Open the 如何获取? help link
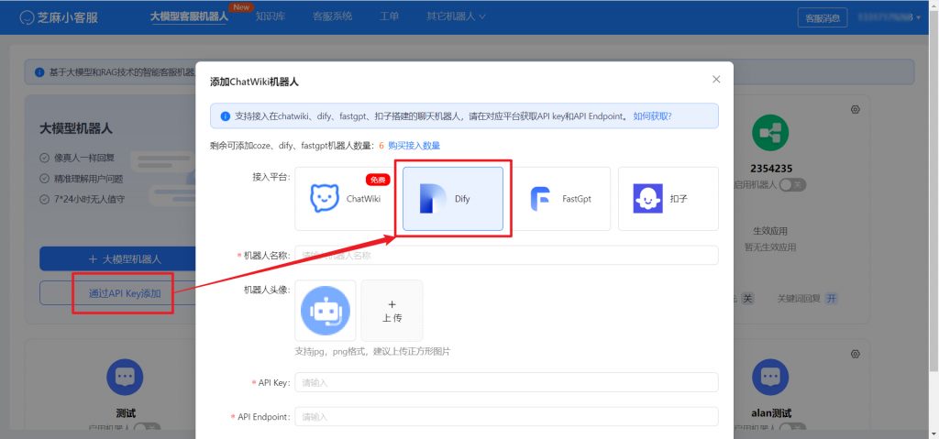Screen dimensions: 939x439 click(652, 116)
